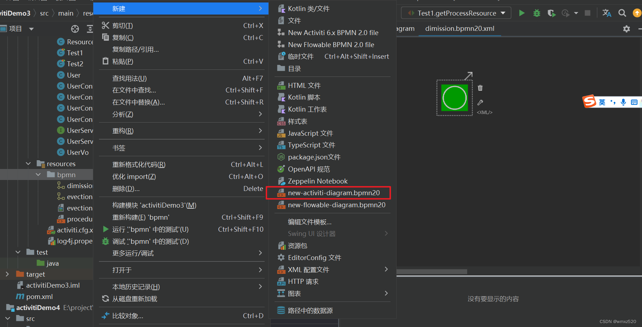Create New Flowable BPMN 2.0 file
The image size is (642, 327).
pos(332,45)
